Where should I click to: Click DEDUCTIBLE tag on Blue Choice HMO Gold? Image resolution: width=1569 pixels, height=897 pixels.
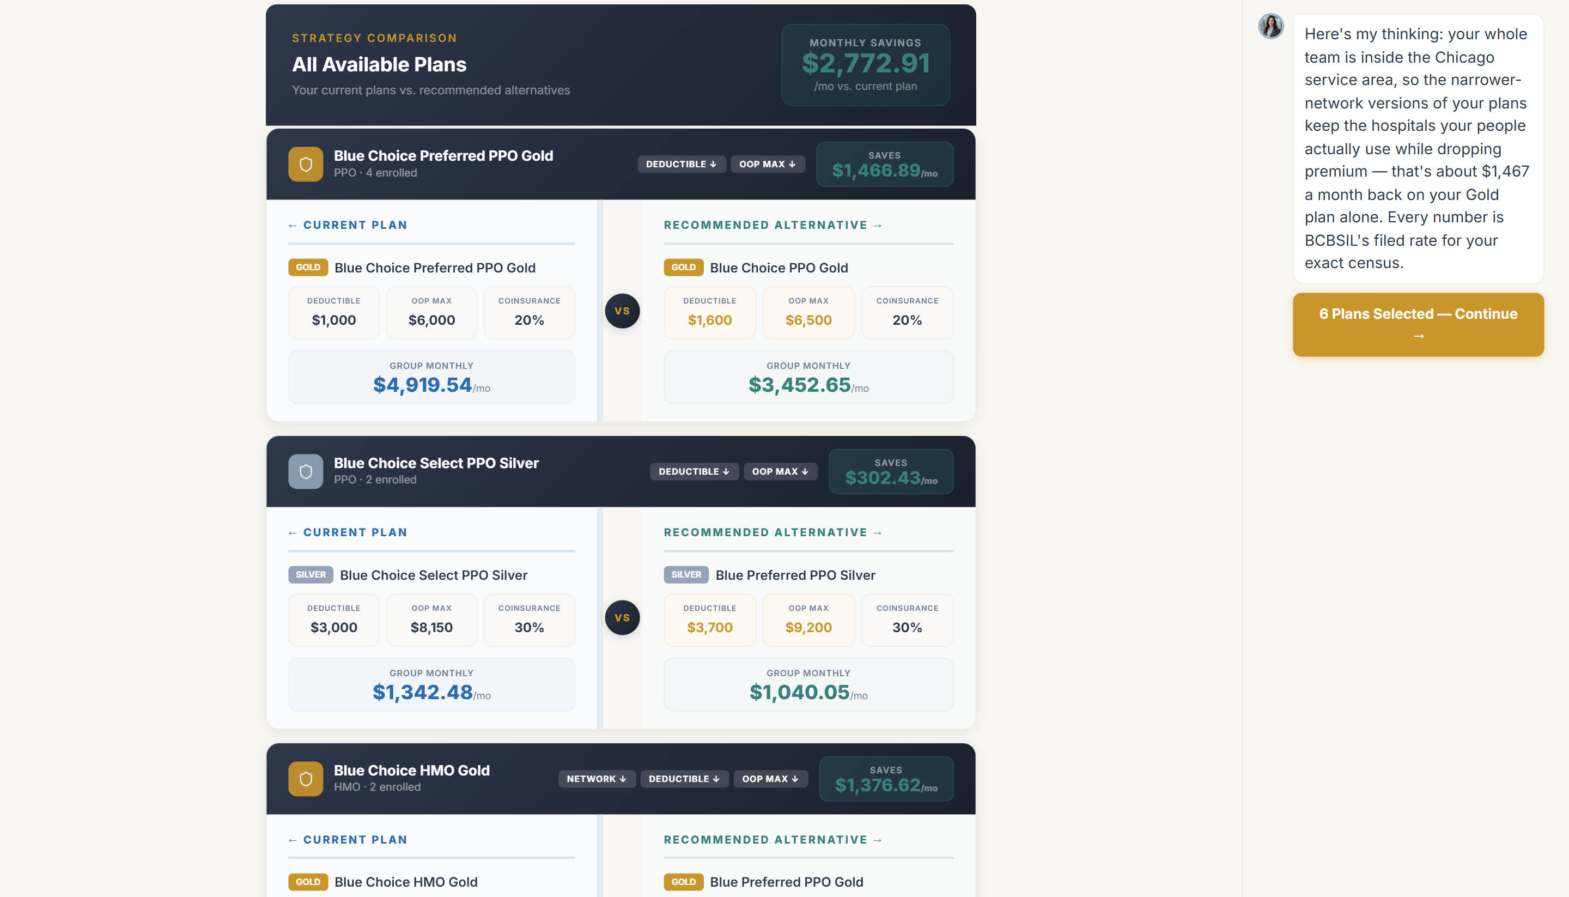tap(684, 779)
